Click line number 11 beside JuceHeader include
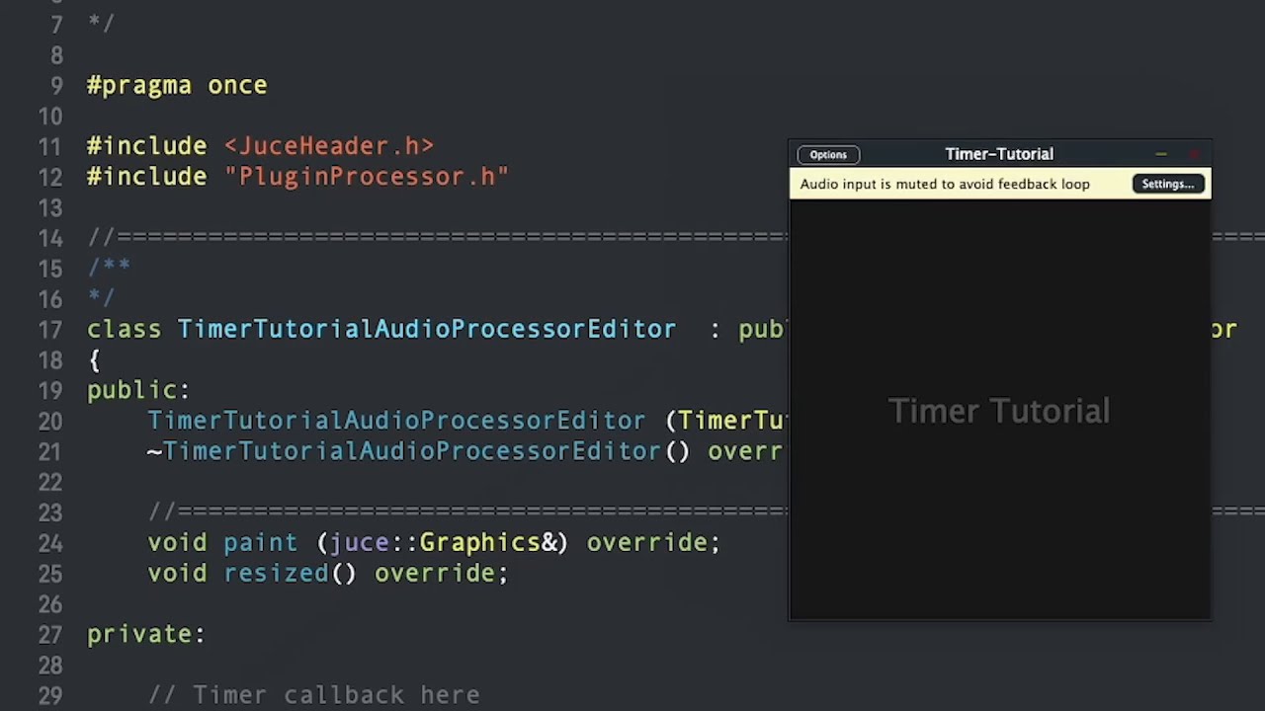Screen dimensions: 1265x711 50,147
